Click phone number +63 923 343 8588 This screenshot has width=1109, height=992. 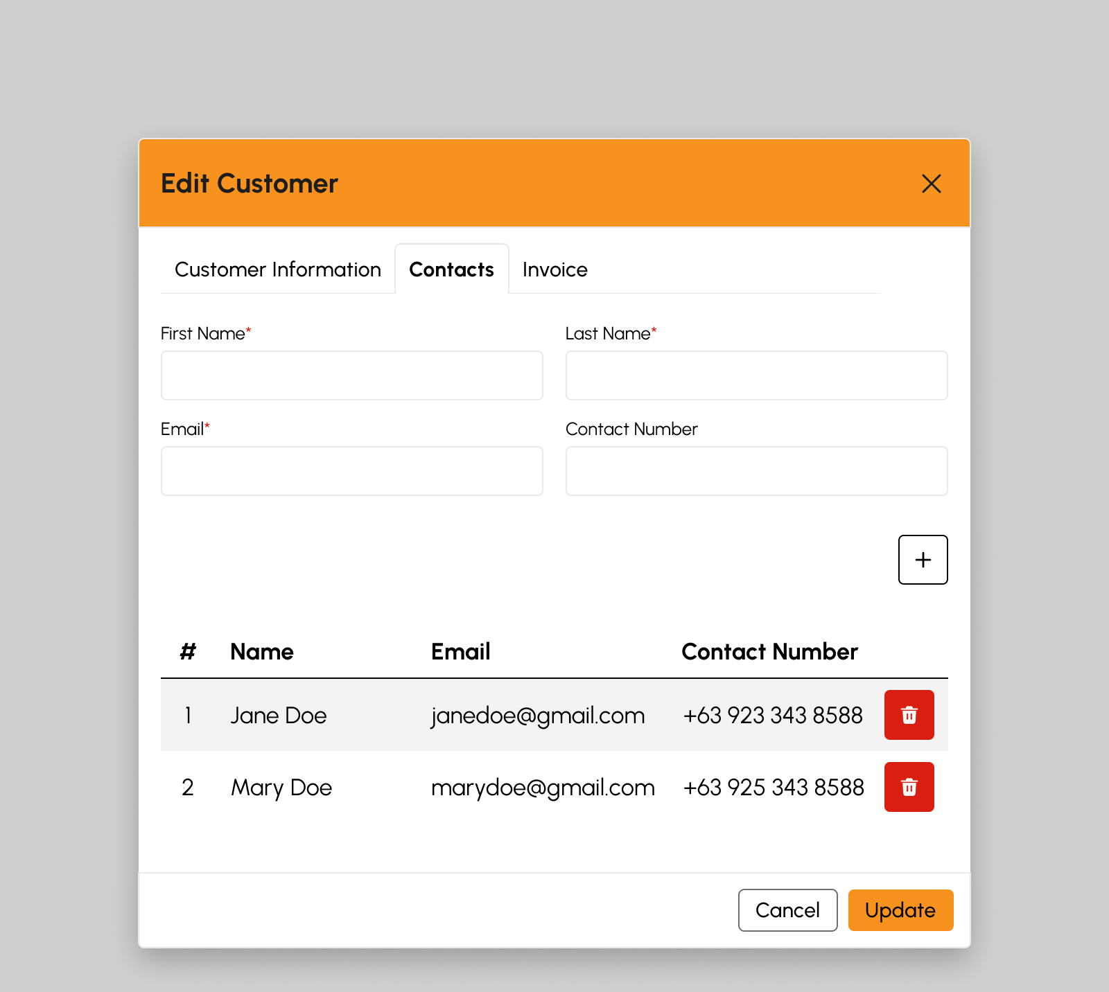[x=773, y=715]
